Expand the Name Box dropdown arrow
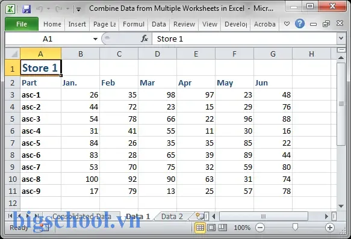351x239 pixels. 95,39
